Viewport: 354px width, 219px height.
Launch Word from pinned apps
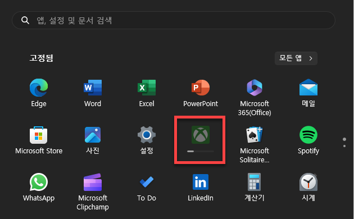(x=93, y=93)
